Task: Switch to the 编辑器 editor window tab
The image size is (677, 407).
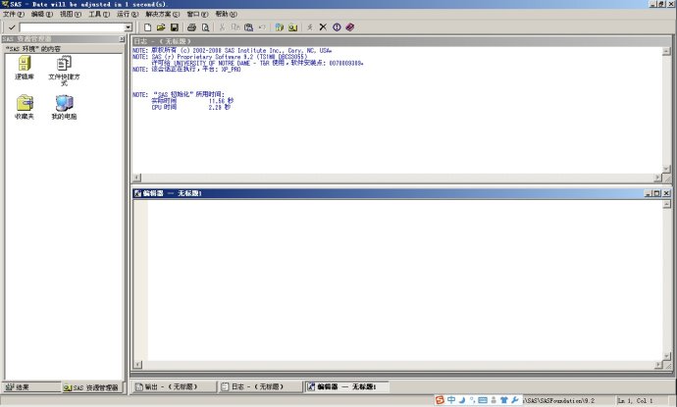Action: point(347,386)
